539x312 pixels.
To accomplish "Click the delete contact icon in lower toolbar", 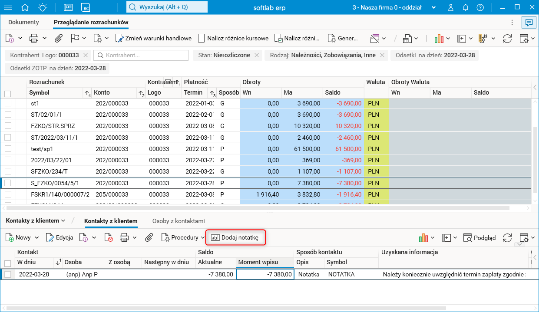I will click(x=108, y=237).
